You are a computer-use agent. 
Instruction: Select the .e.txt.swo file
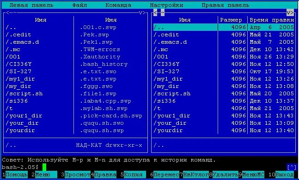tap(98, 71)
